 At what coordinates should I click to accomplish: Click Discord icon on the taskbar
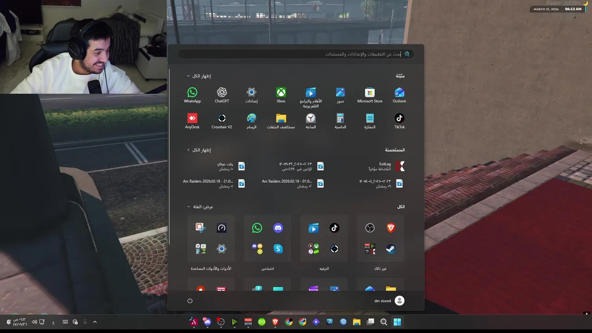pos(207,322)
